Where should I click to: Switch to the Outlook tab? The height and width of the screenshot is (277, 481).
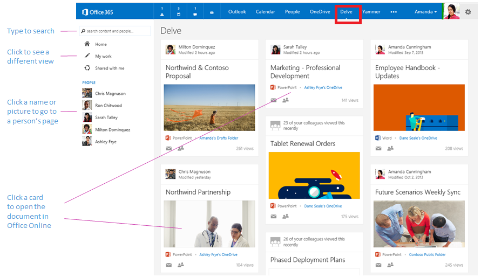(237, 12)
